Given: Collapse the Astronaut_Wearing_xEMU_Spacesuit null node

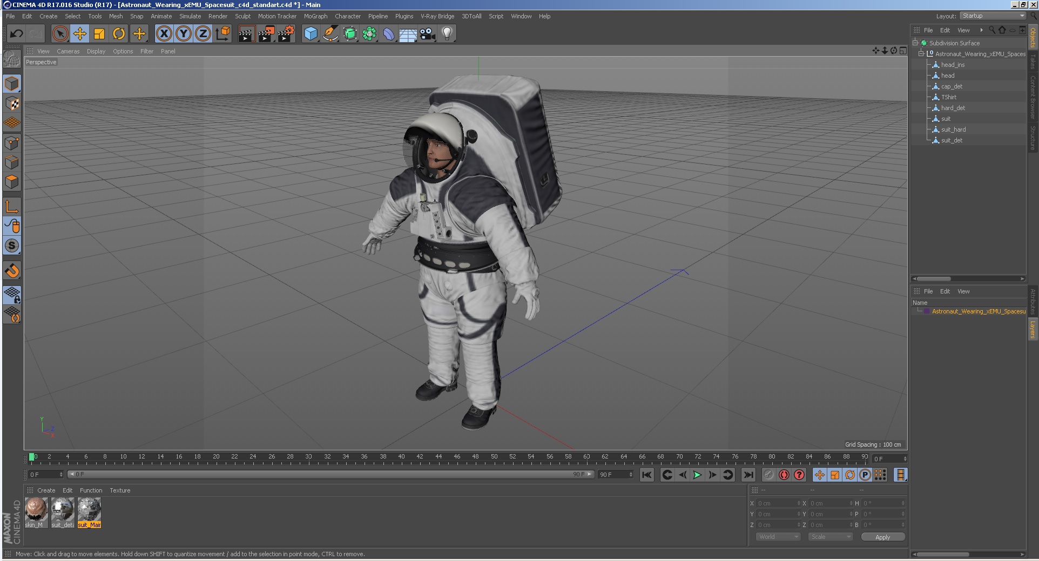Looking at the screenshot, I should coord(921,53).
